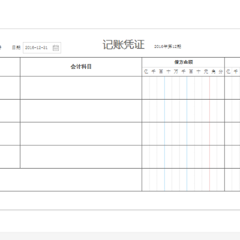Select first row's 会计科目 cell

(81, 88)
